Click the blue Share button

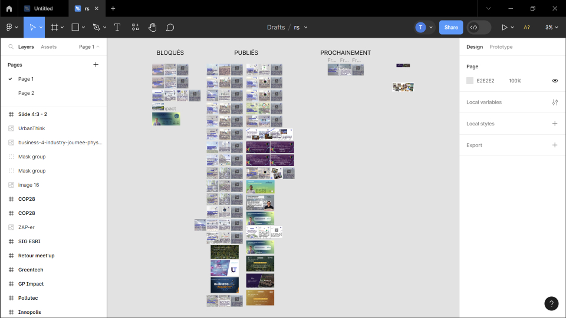coord(451,27)
